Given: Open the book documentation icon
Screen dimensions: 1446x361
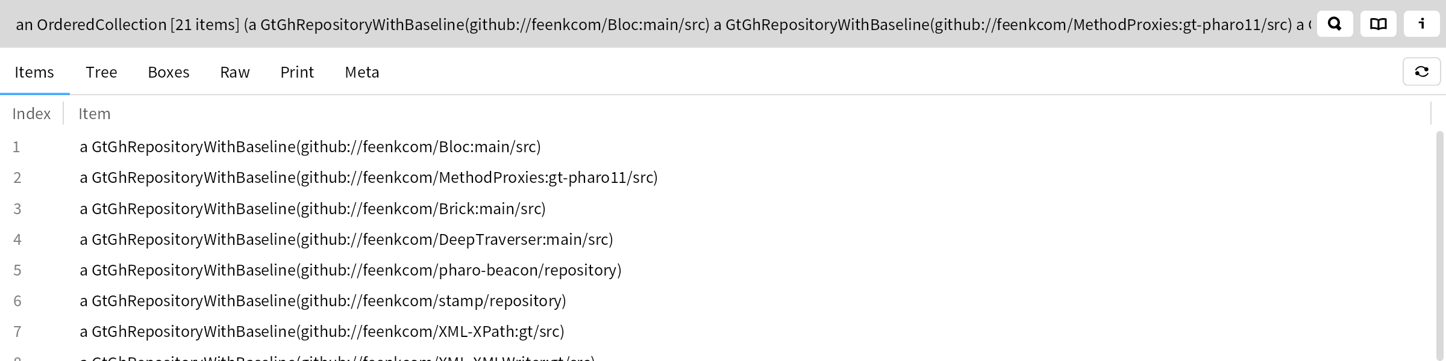Looking at the screenshot, I should coord(1378,24).
